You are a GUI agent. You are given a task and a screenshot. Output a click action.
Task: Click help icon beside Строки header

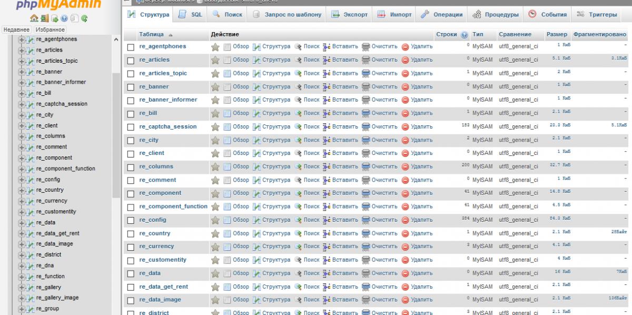click(465, 35)
